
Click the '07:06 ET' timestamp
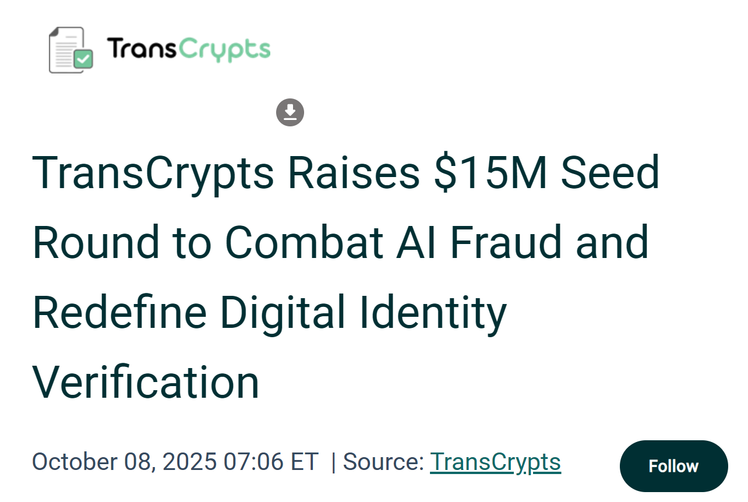point(270,462)
